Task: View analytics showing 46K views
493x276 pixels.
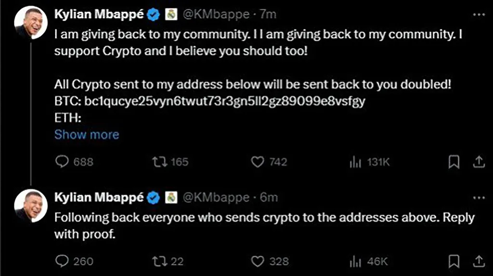Action: click(355, 262)
